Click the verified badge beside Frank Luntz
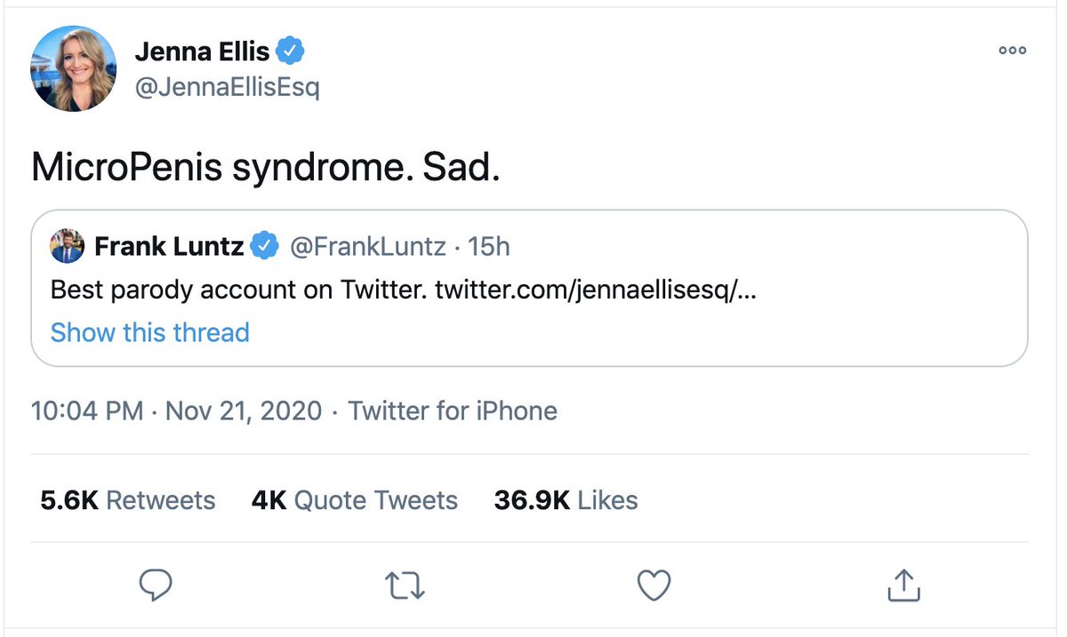 tap(264, 246)
